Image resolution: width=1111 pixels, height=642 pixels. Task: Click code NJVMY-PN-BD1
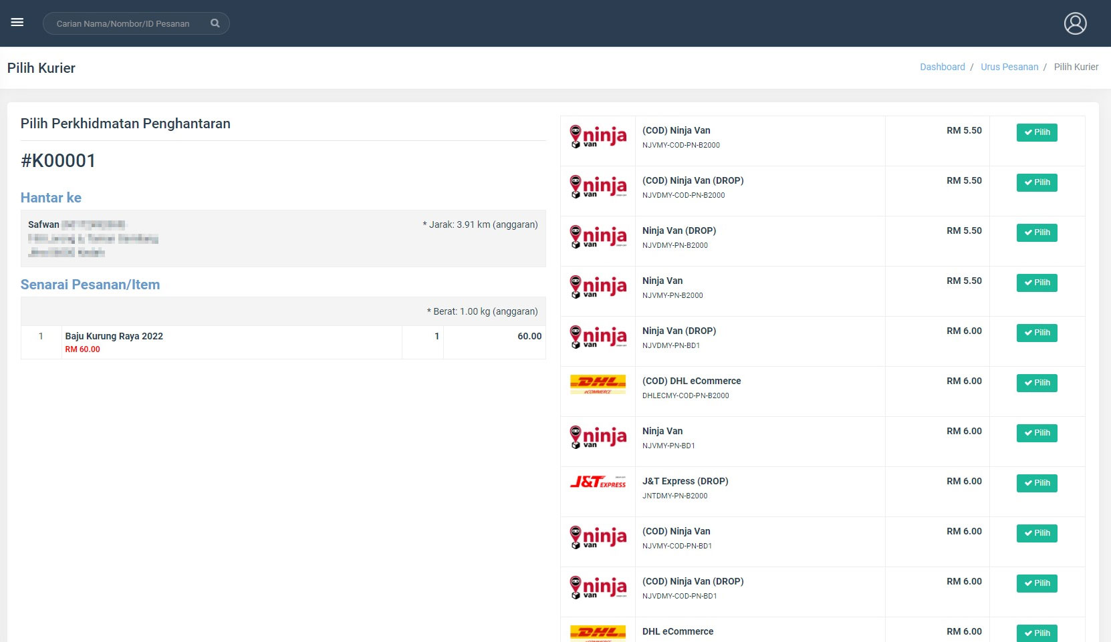pyautogui.click(x=668, y=446)
